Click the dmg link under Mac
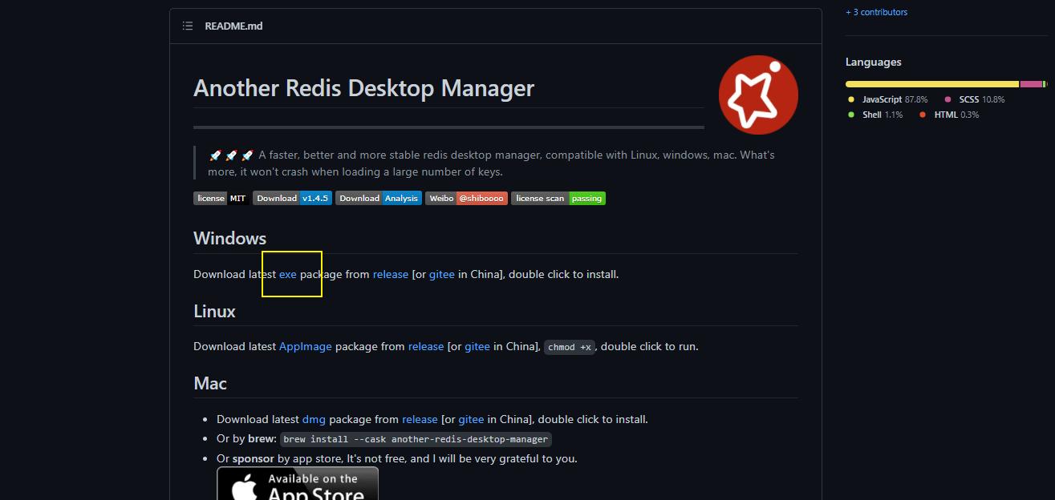This screenshot has width=1055, height=500. 314,419
